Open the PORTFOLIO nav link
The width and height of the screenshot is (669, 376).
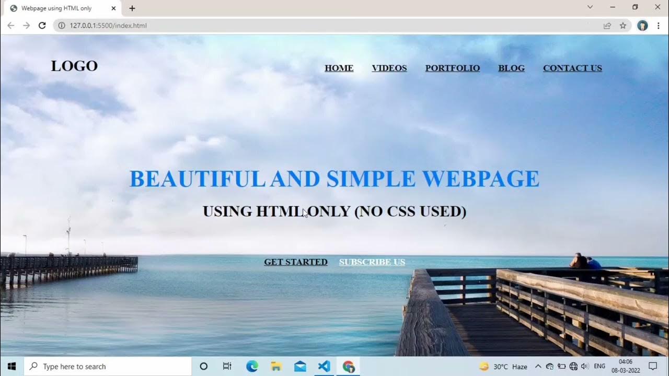(453, 68)
